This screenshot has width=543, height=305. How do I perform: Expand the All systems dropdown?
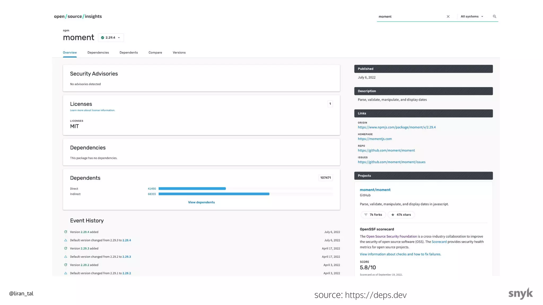point(472,16)
